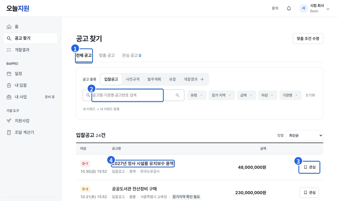Bookmark 2027년 청사 시설물 유지보수 용역 with 관심
The width and height of the screenshot is (338, 201).
click(309, 167)
